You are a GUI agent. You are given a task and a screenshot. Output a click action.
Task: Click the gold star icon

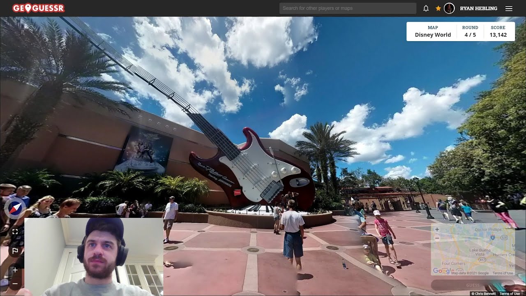pyautogui.click(x=438, y=8)
